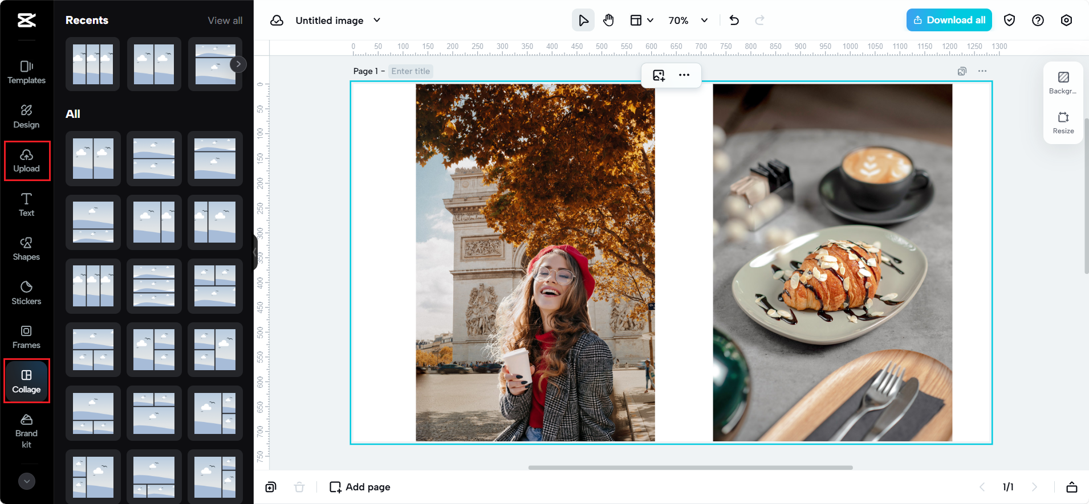Click View all recents link
The height and width of the screenshot is (504, 1089).
[x=225, y=21]
